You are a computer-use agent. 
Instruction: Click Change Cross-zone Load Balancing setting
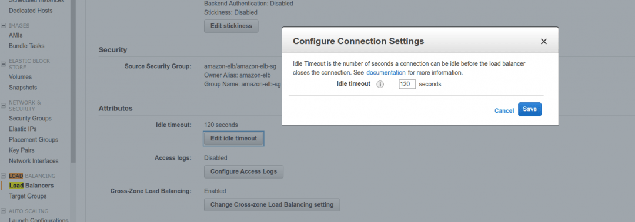[272, 204]
